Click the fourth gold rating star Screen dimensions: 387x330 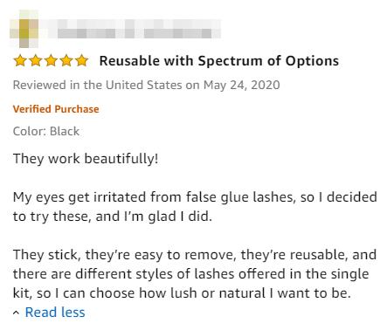pyautogui.click(x=66, y=61)
